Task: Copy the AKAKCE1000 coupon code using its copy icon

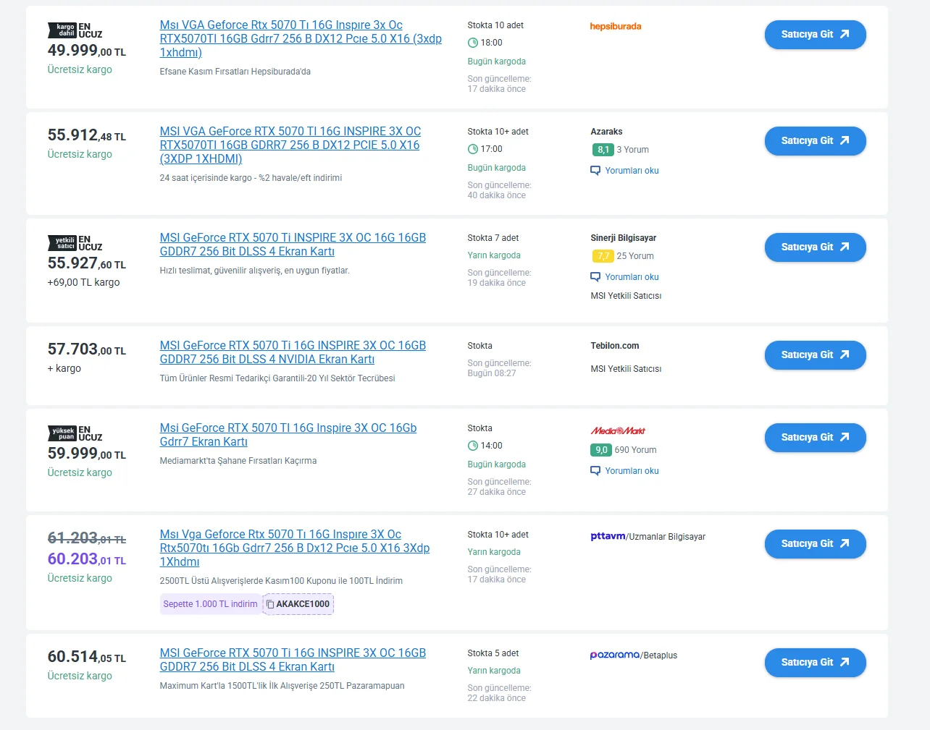Action: tap(270, 604)
